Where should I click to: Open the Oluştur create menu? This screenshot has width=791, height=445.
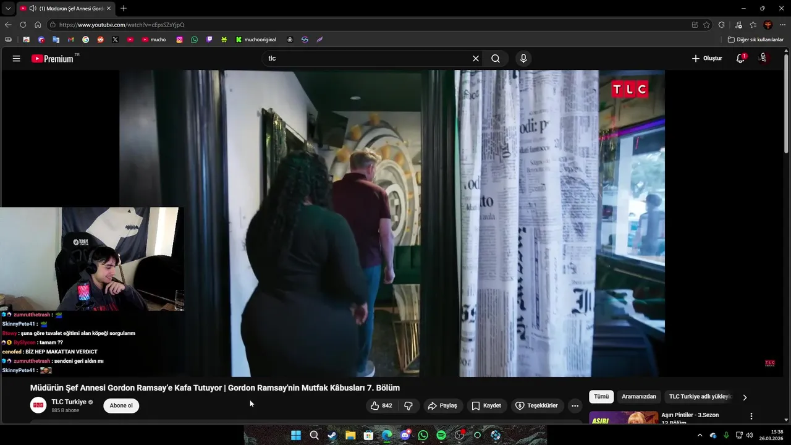point(707,59)
